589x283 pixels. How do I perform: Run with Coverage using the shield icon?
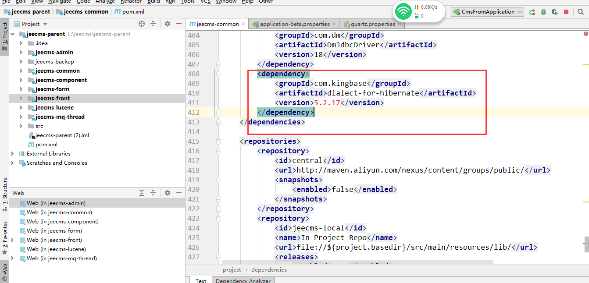pyautogui.click(x=555, y=12)
